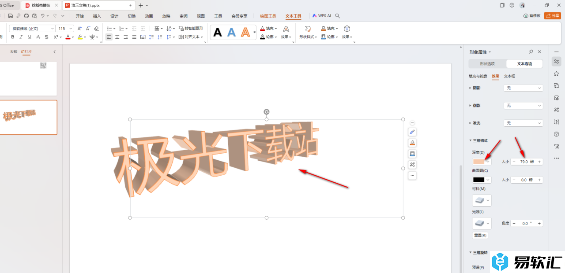Select the second slide thumbnail
Image resolution: width=565 pixels, height=273 pixels.
click(28, 117)
